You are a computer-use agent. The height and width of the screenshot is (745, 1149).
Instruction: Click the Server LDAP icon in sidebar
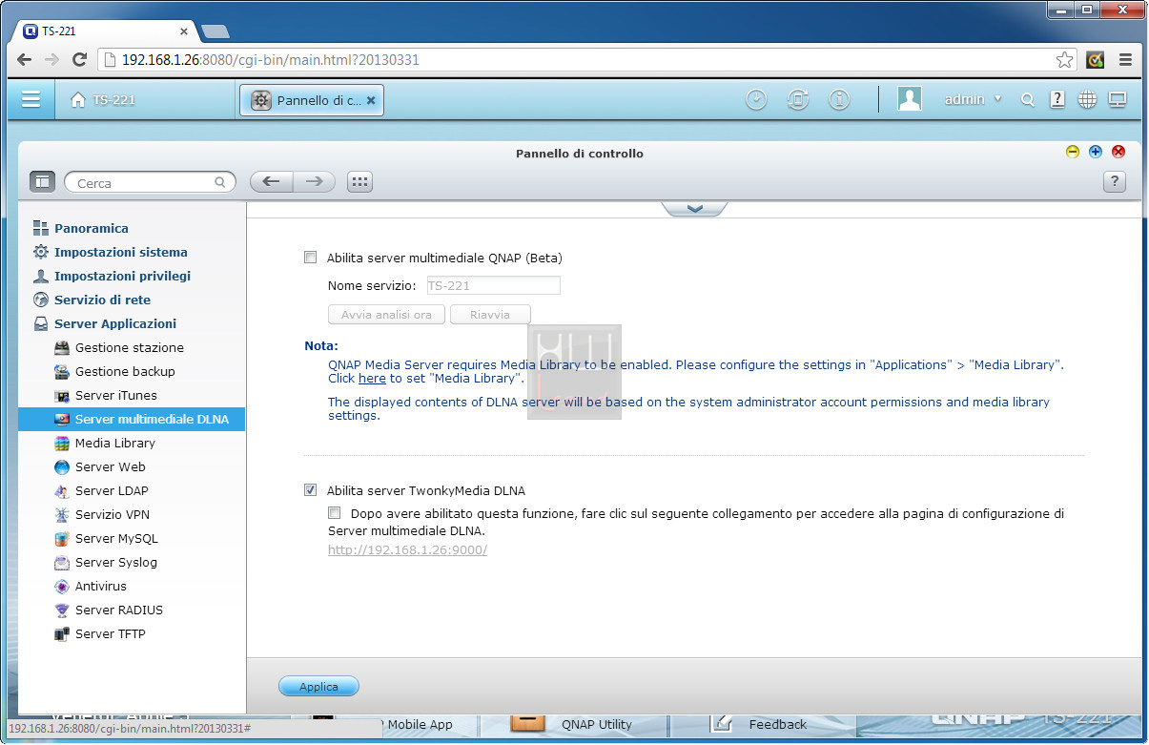click(62, 491)
